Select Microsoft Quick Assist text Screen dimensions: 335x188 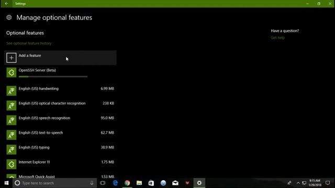coord(37,177)
